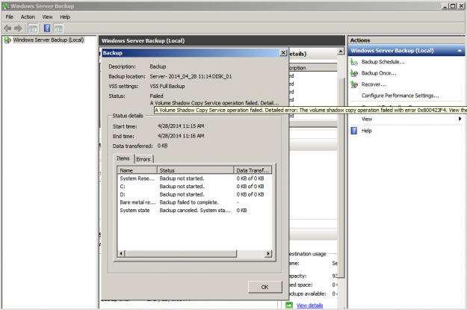Select Windows Server Backup (Local) tree node
467x310 pixels.
point(48,40)
